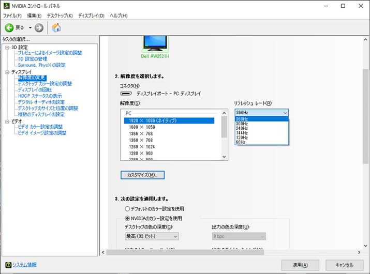Click the green Back arrow icon
370x274 pixels.
coord(9,28)
